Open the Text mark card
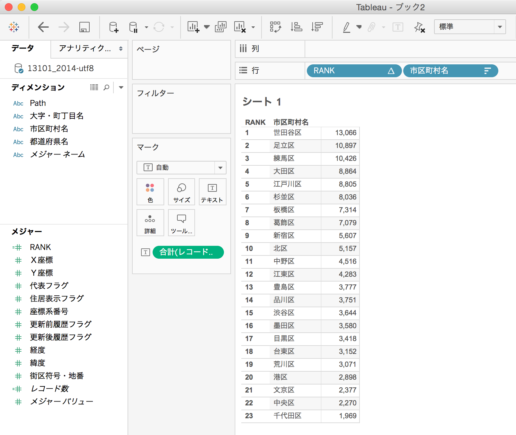516x435 pixels. 212,192
